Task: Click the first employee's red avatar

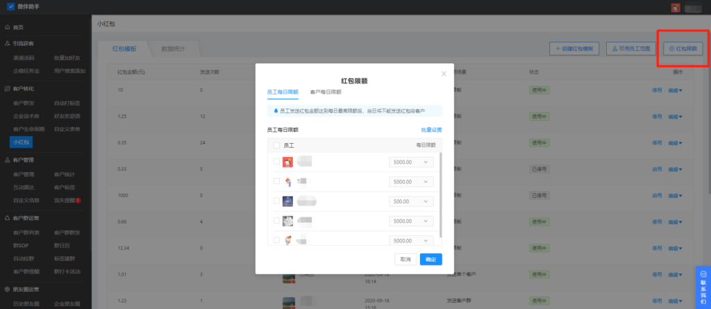Action: [287, 162]
